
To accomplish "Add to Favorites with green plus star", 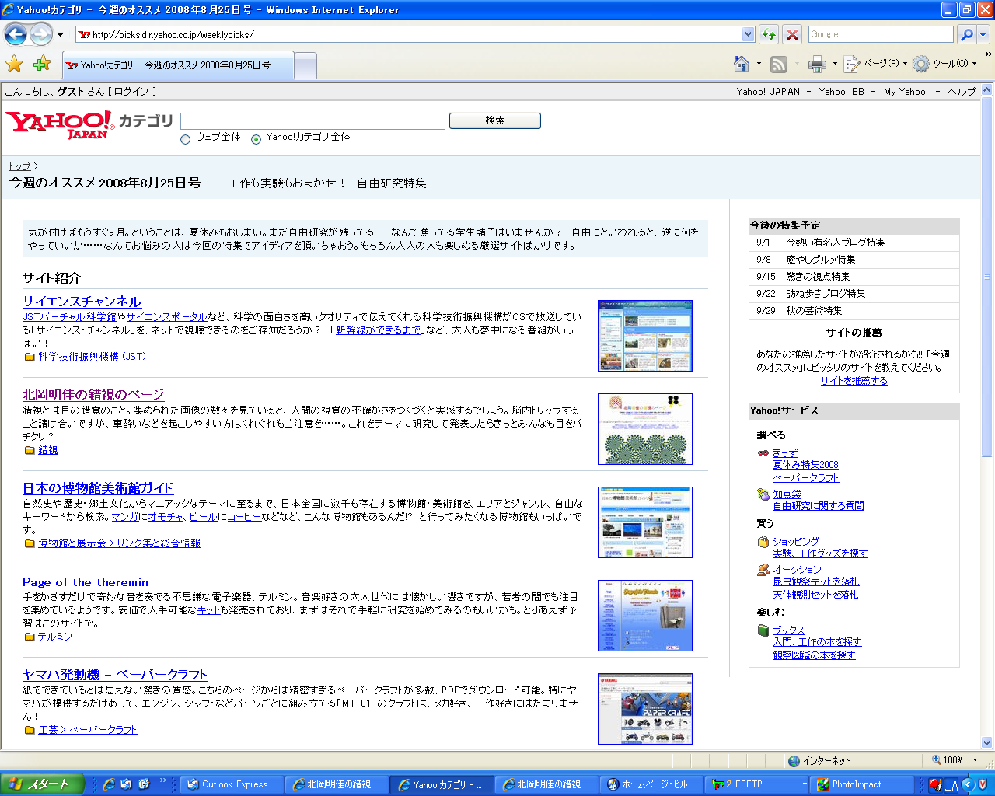I will [x=42, y=64].
